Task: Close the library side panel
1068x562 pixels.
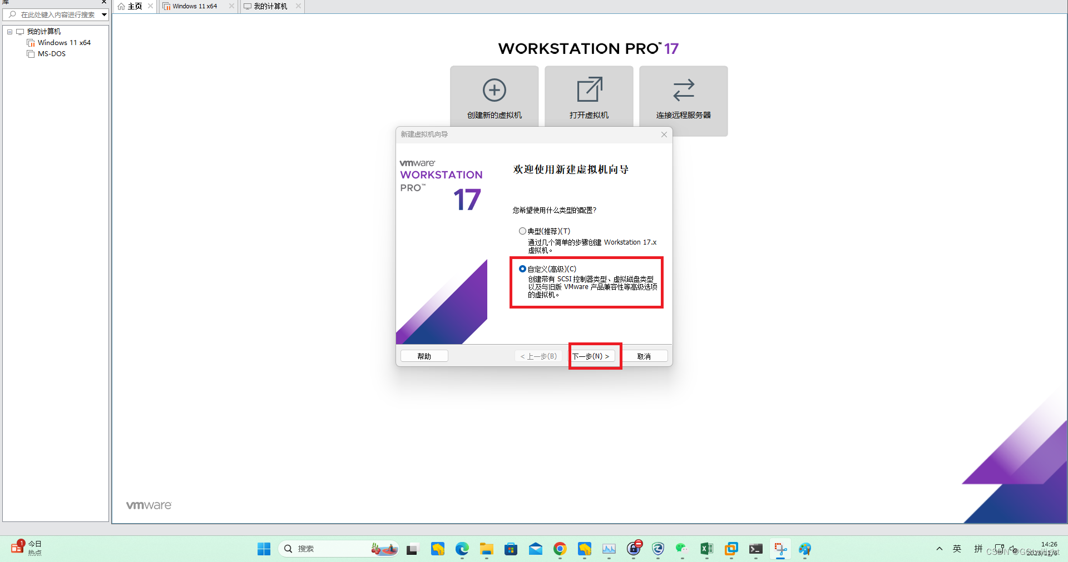Action: [103, 2]
